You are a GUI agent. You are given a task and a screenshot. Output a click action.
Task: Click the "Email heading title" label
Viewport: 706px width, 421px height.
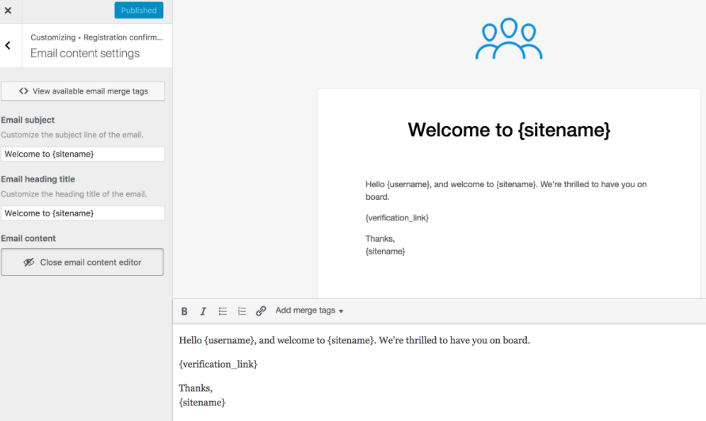[x=38, y=179]
